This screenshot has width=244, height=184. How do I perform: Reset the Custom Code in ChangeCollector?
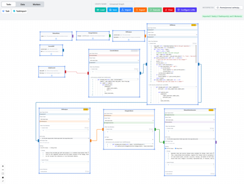(x=151, y=129)
